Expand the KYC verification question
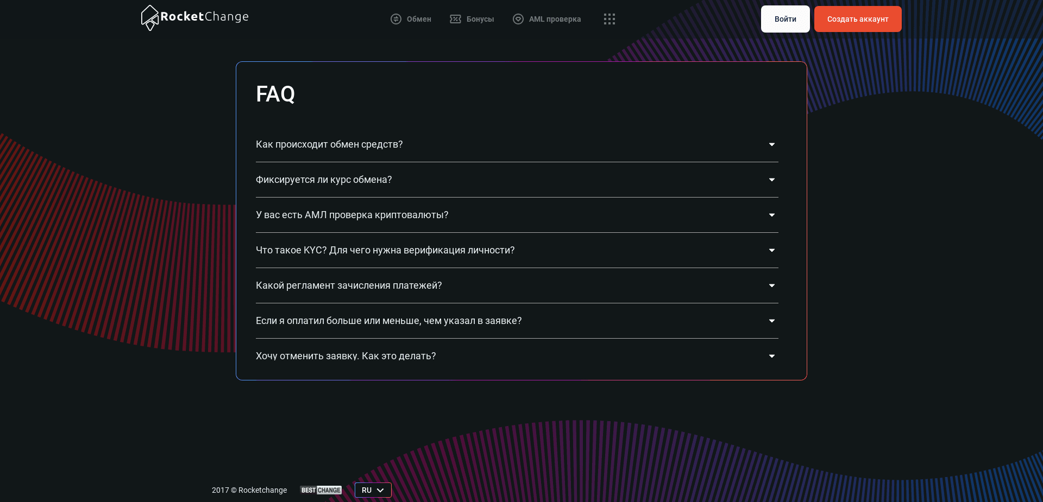The height and width of the screenshot is (502, 1043). (771, 250)
